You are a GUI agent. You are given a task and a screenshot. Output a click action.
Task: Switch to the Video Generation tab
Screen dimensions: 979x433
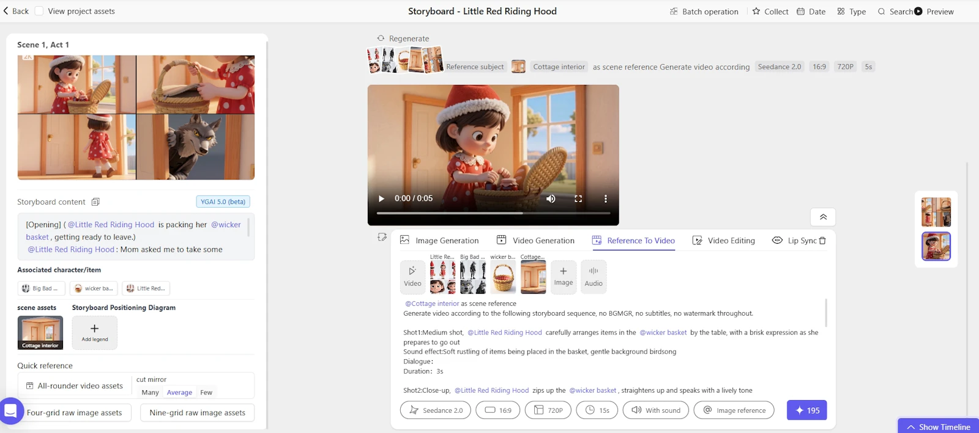pyautogui.click(x=535, y=241)
